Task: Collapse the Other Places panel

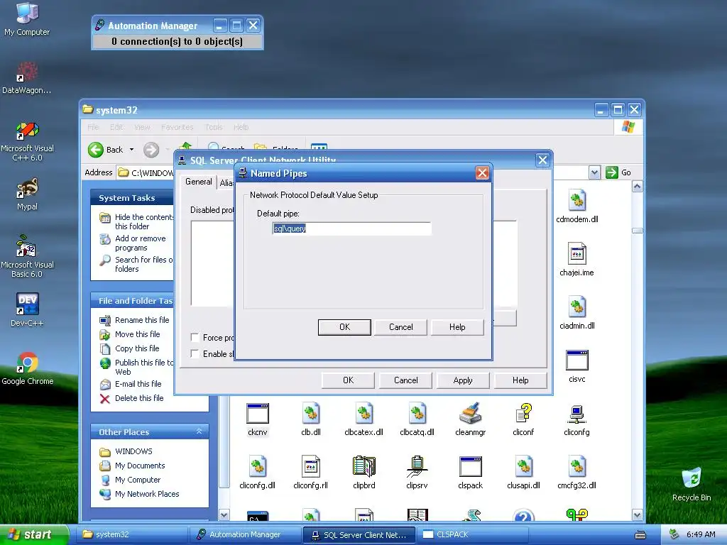Action: coord(199,431)
